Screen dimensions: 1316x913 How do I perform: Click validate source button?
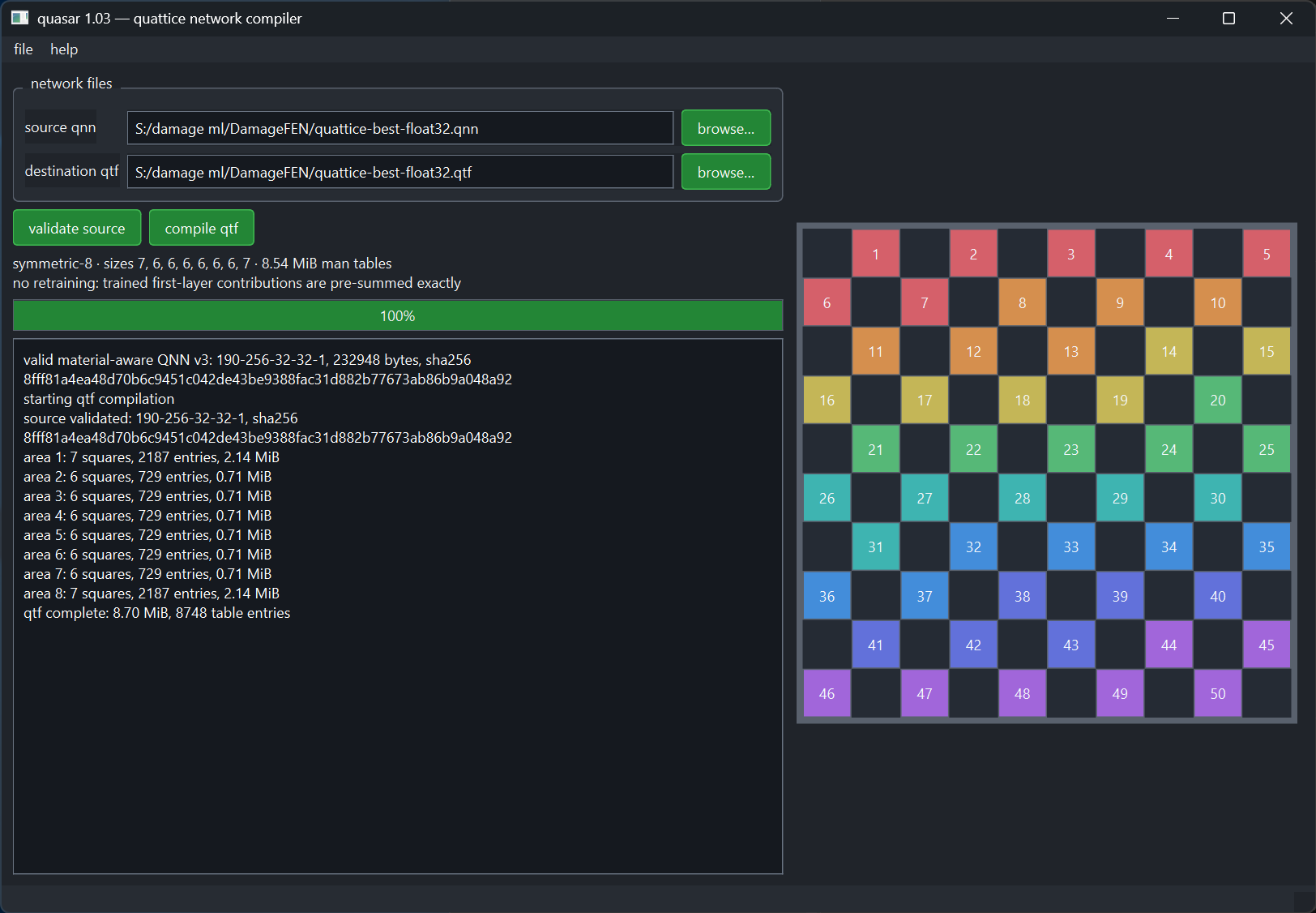77,228
